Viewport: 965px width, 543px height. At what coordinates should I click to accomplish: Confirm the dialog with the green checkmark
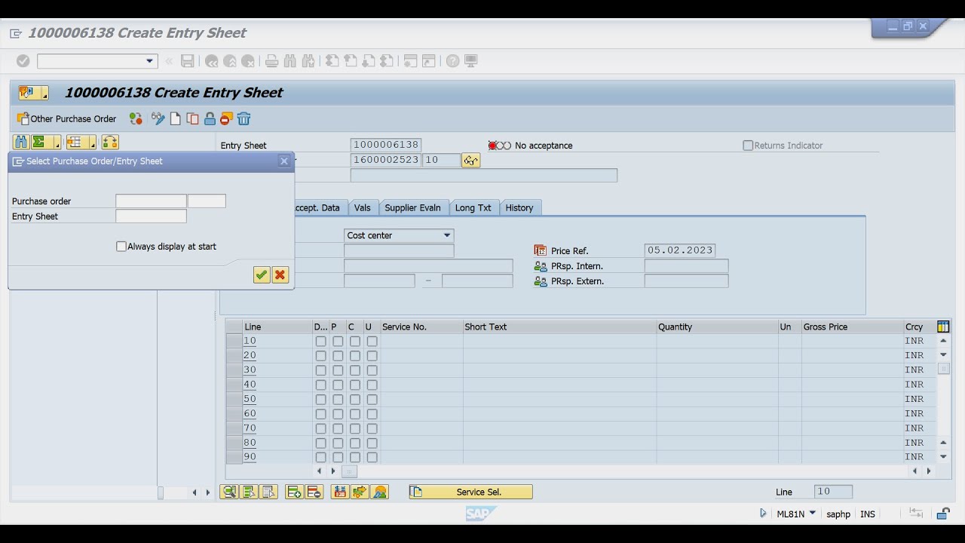click(x=262, y=275)
